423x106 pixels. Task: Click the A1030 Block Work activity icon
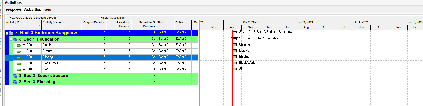tap(19, 63)
